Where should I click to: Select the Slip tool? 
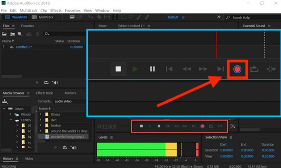click(x=107, y=17)
